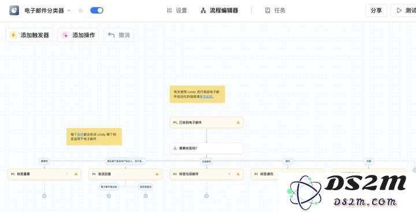Click the rightmost condition pill on the branch line

(x=369, y=161)
